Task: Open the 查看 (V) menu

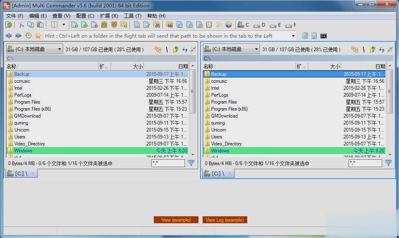Action: click(62, 16)
